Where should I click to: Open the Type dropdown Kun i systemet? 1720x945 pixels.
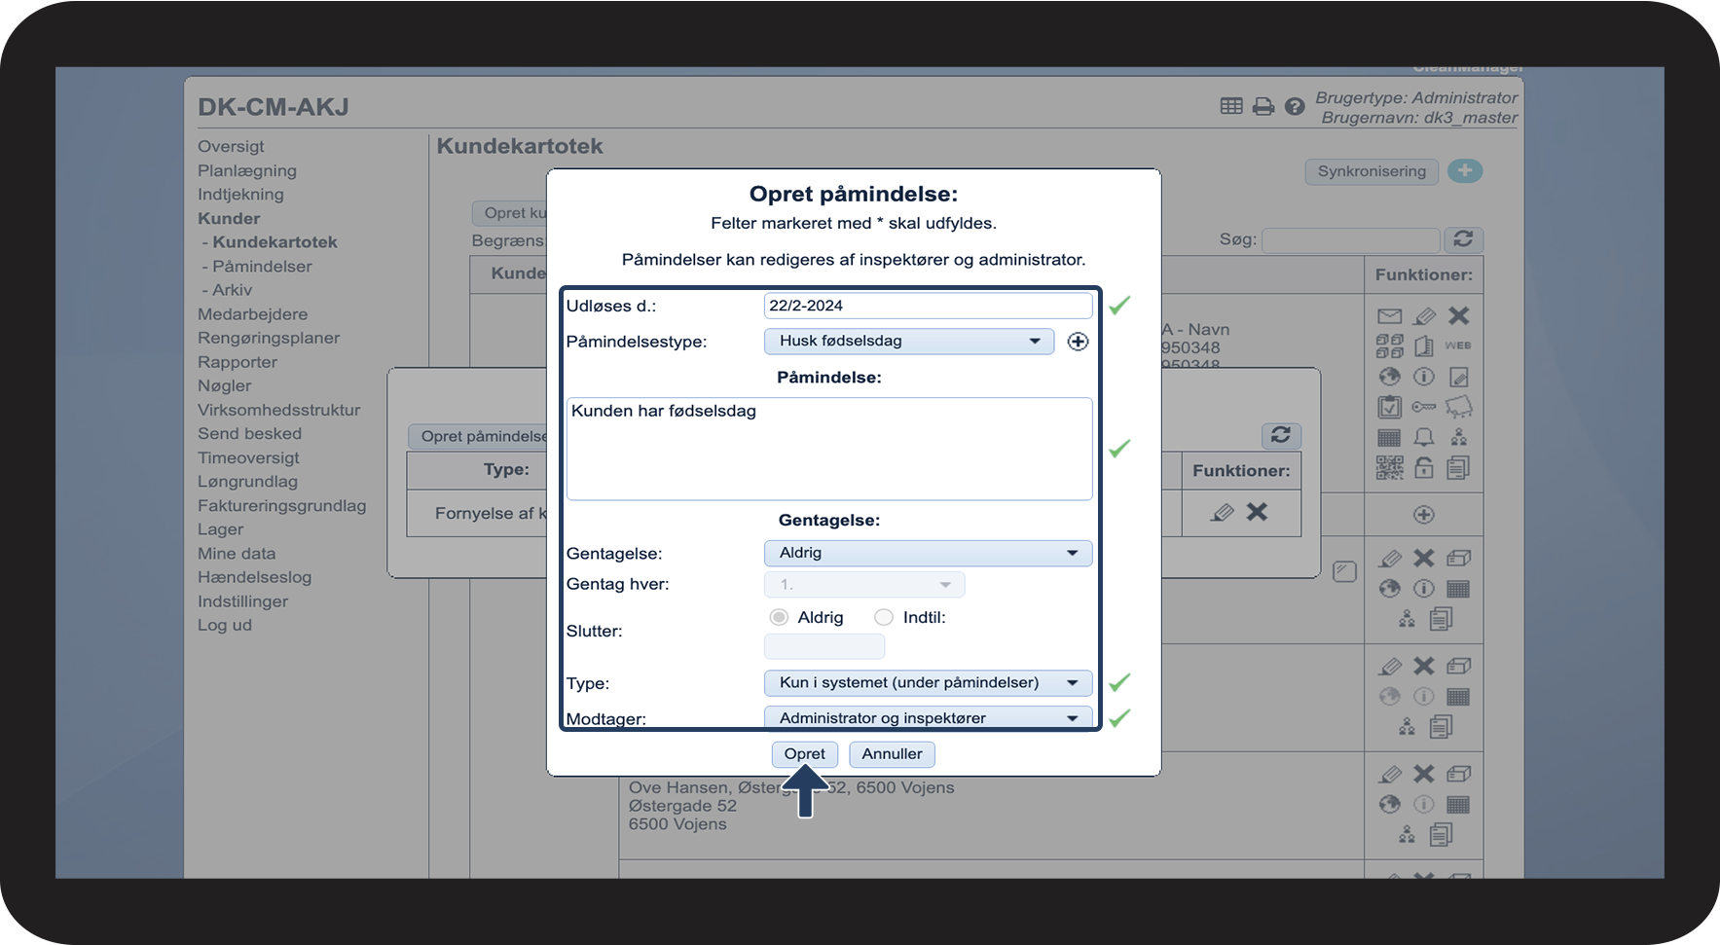[x=928, y=683]
